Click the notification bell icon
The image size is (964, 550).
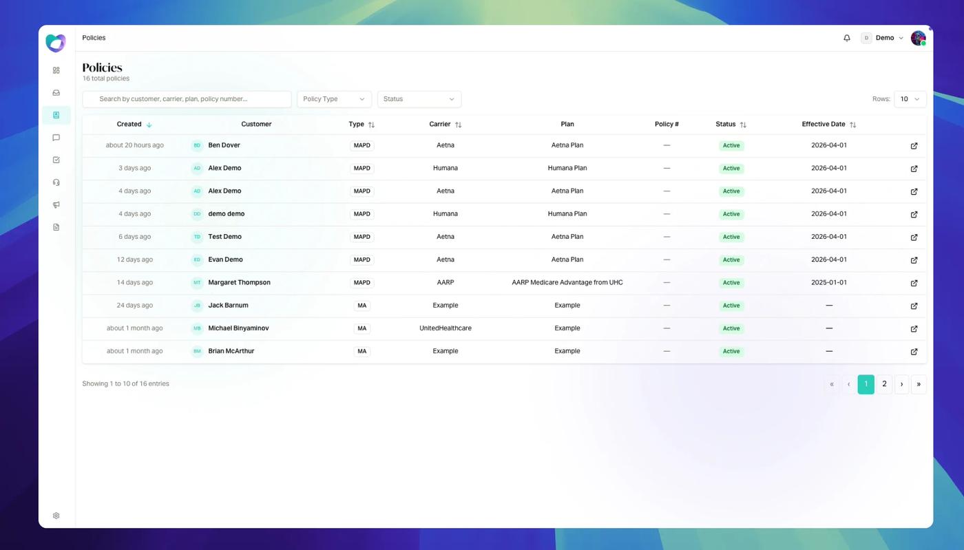[846, 38]
